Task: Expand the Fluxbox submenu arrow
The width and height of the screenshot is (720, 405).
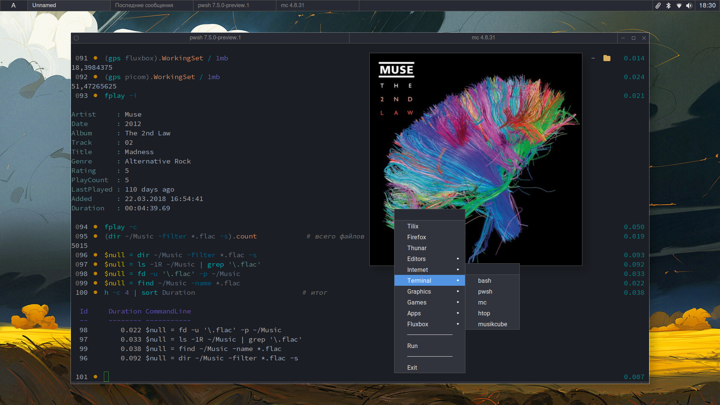Action: [458, 324]
